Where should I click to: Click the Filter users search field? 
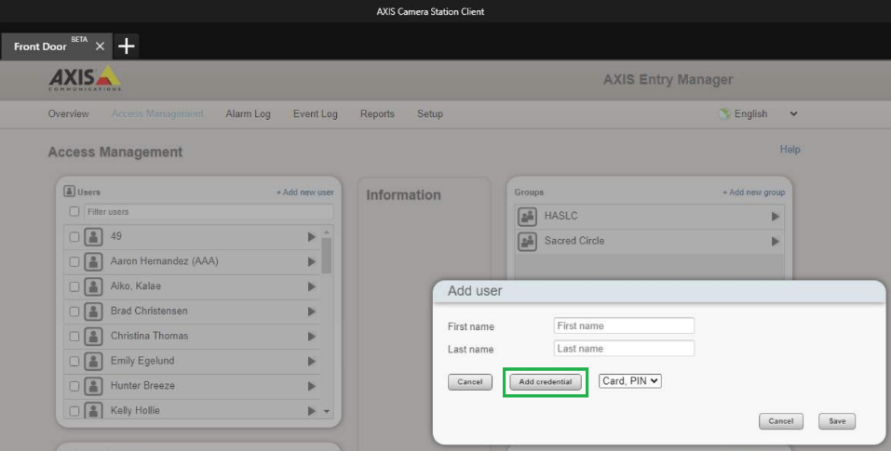coord(209,212)
